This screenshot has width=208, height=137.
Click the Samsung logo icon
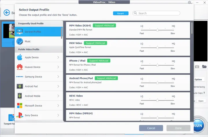point(20,77)
